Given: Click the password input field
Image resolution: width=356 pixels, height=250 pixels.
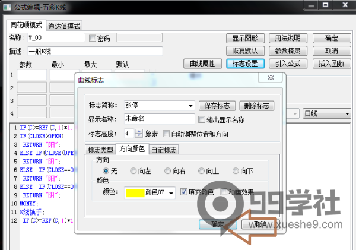Looking at the screenshot, I should 139,38.
